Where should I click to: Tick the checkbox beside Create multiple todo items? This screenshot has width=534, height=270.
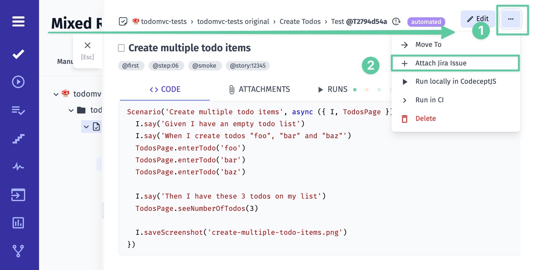[x=121, y=48]
